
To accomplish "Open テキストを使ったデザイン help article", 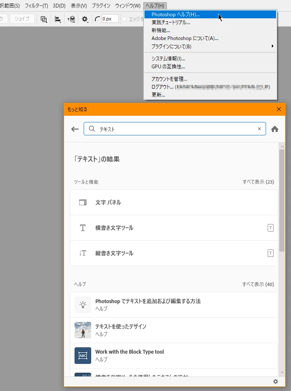I will coord(174,330).
